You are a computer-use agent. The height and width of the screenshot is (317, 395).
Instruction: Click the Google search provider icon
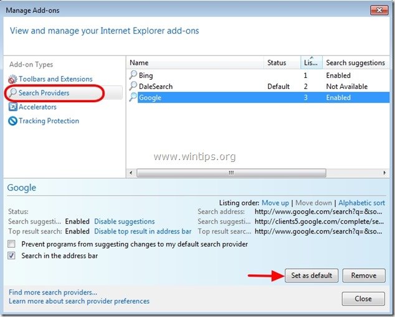(133, 98)
